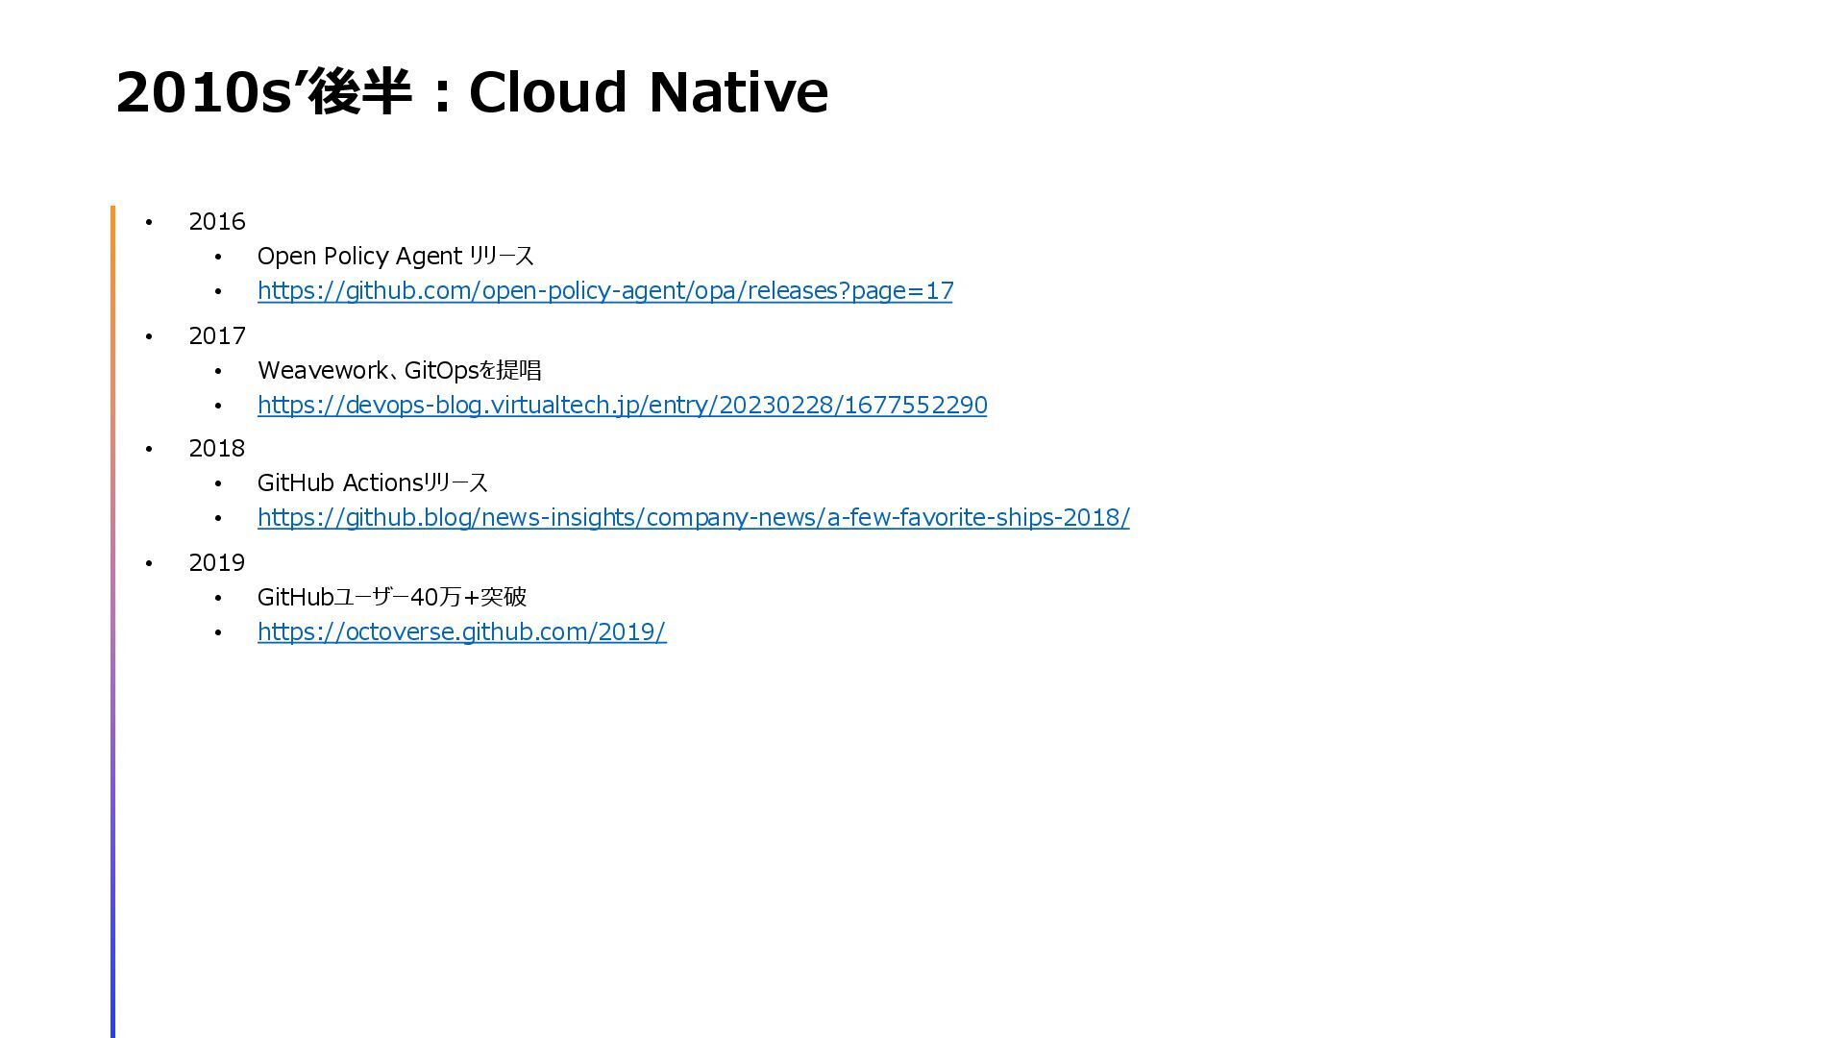
Task: Click the bullet point beside 2016
Action: [x=149, y=223]
